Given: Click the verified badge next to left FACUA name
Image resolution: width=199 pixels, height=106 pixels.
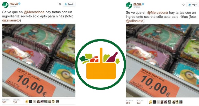Looking at the screenshot, I should point(19,4).
